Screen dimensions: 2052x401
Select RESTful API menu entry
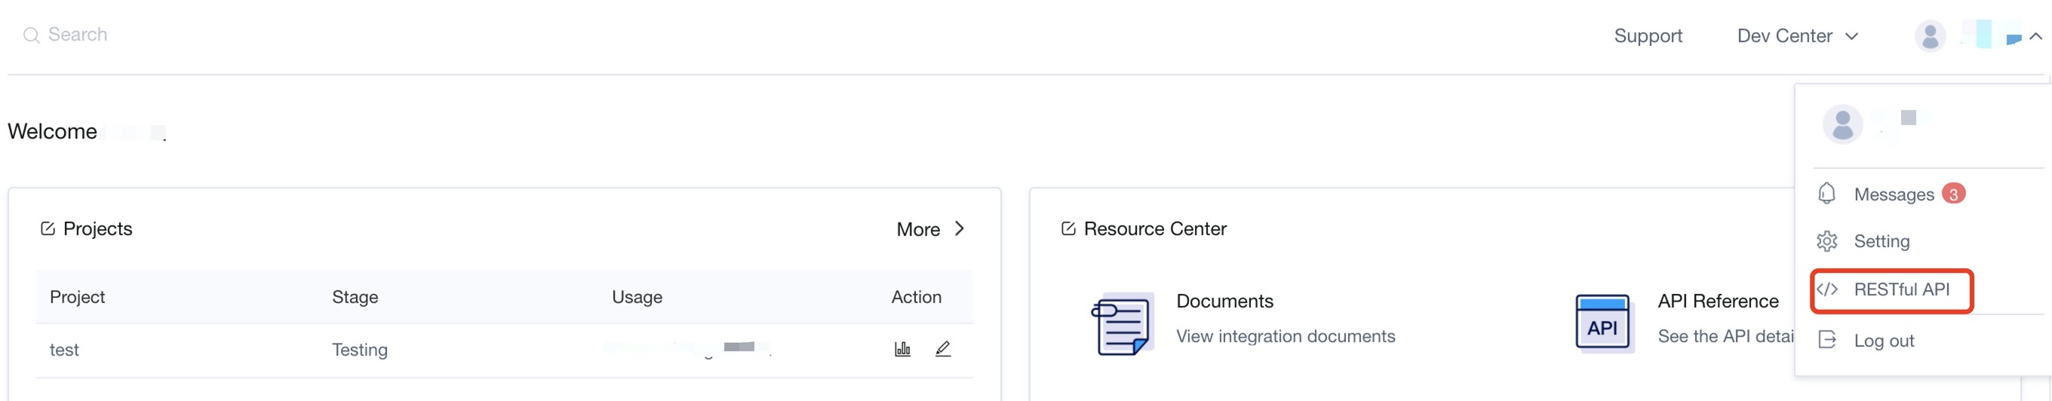point(1900,289)
